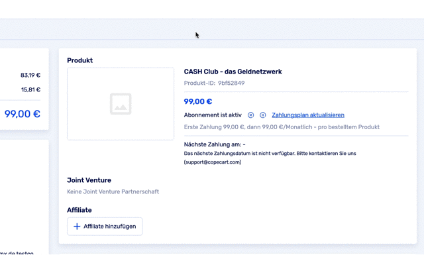Image resolution: width=424 pixels, height=265 pixels.
Task: Click the Nächste Zahlung am label
Action: [x=214, y=144]
